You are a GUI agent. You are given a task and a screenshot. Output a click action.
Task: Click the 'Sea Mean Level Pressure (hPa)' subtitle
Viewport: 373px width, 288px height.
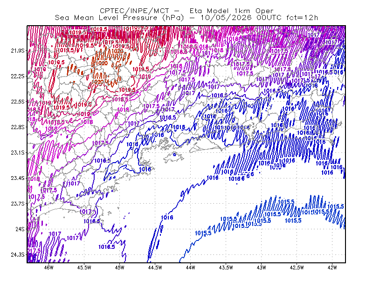[x=119, y=18]
